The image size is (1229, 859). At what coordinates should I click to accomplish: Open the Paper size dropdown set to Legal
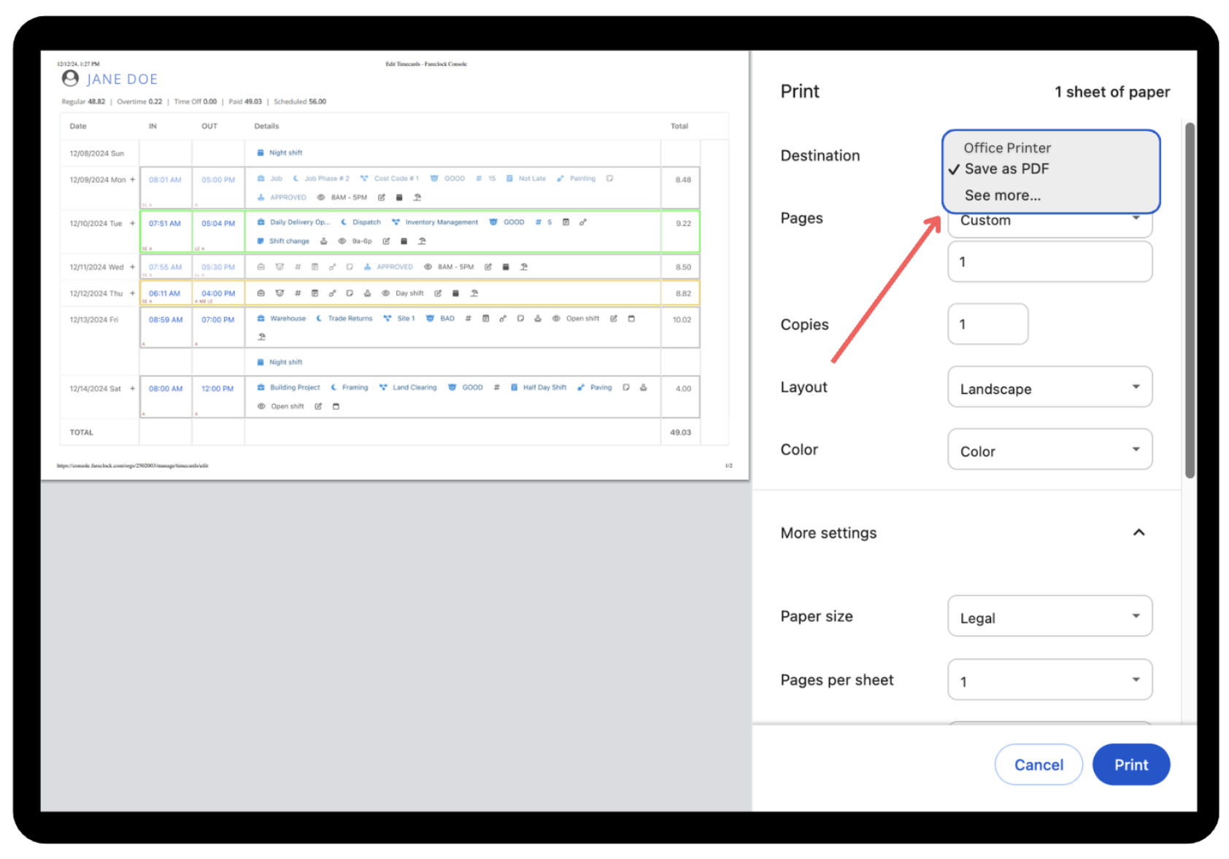coord(1049,617)
